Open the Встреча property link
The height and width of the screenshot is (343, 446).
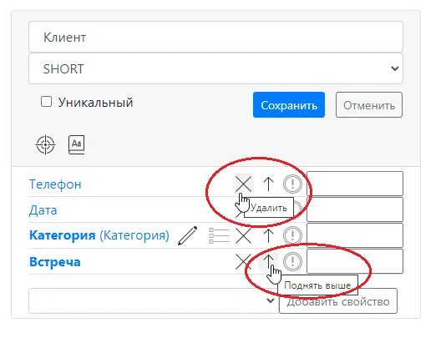tap(55, 262)
